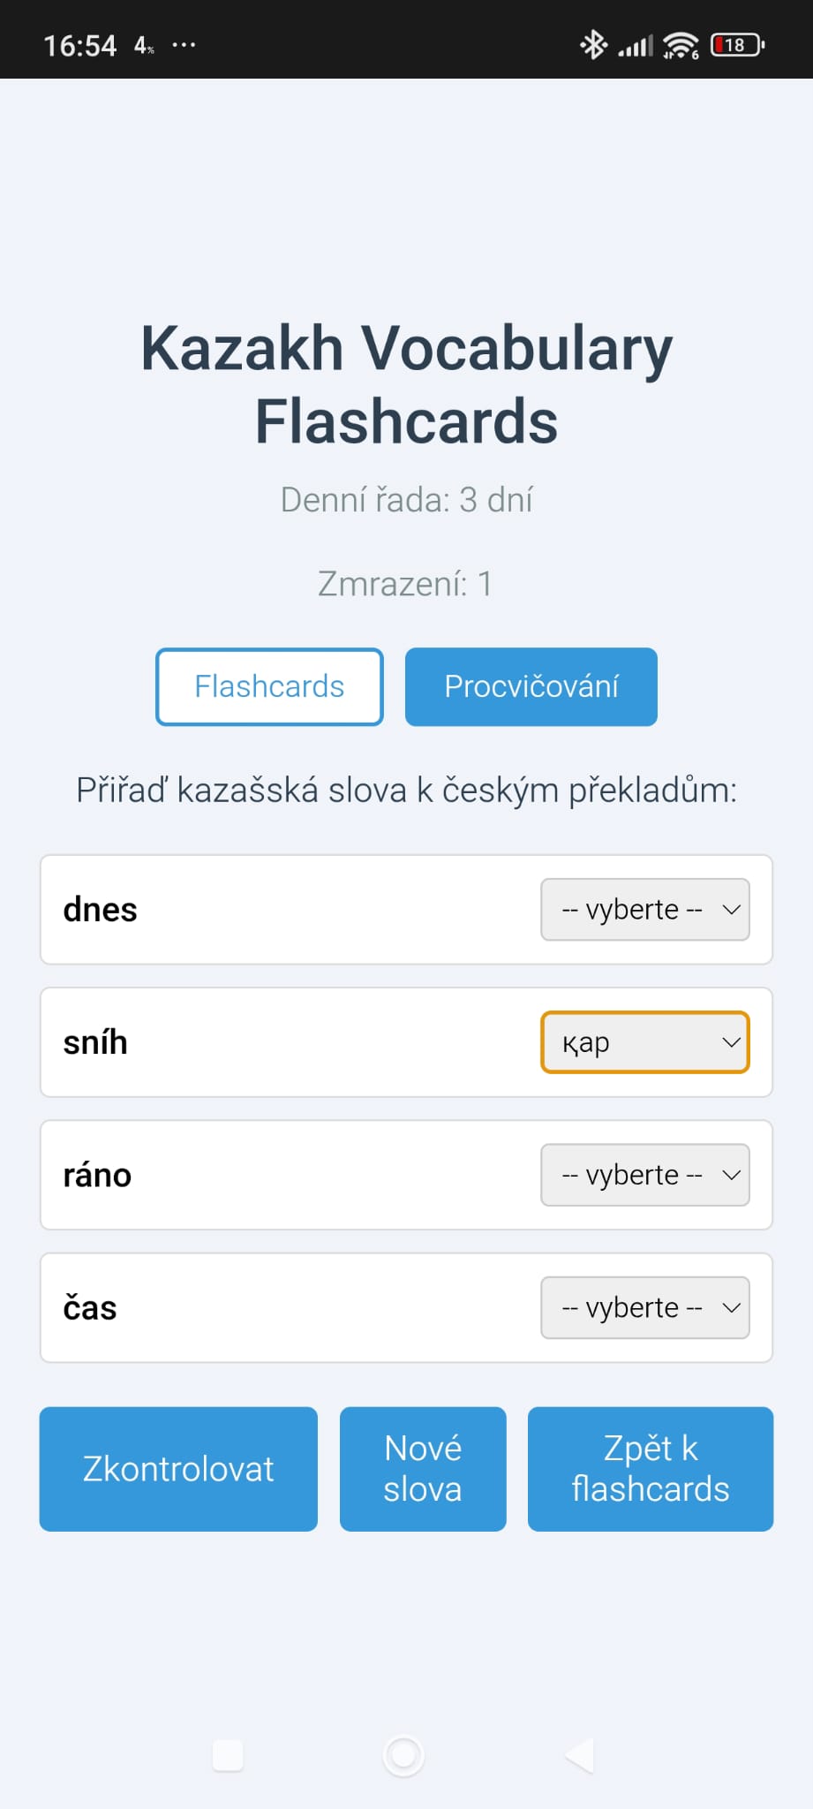Tap the Denní řada streak counter
813x1809 pixels.
pos(406,500)
